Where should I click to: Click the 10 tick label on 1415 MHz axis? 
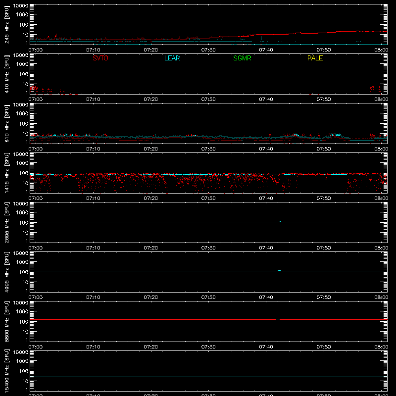(x=25, y=183)
